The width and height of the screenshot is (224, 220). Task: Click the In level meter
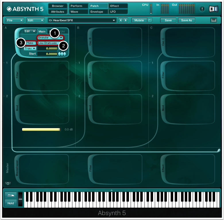(x=165, y=9)
